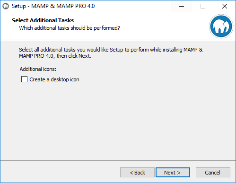Image resolution: width=236 pixels, height=183 pixels.
Task: Cancel the MAMP PRO installation
Action: (x=213, y=173)
